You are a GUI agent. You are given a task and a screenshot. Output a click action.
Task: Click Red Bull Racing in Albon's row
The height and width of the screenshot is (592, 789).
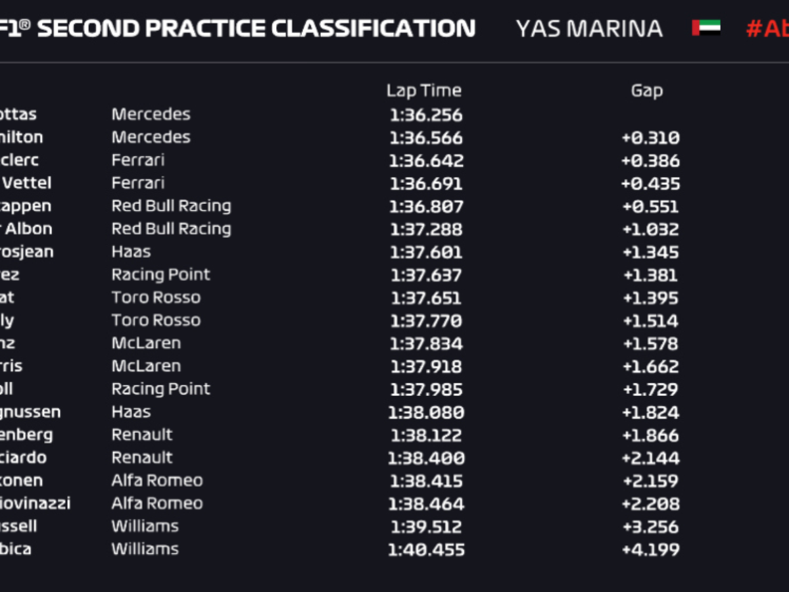171,229
